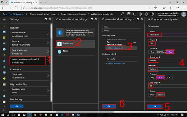The image size is (187, 117).
Task: Open the Azure portal search magnifier
Action: (x=122, y=14)
